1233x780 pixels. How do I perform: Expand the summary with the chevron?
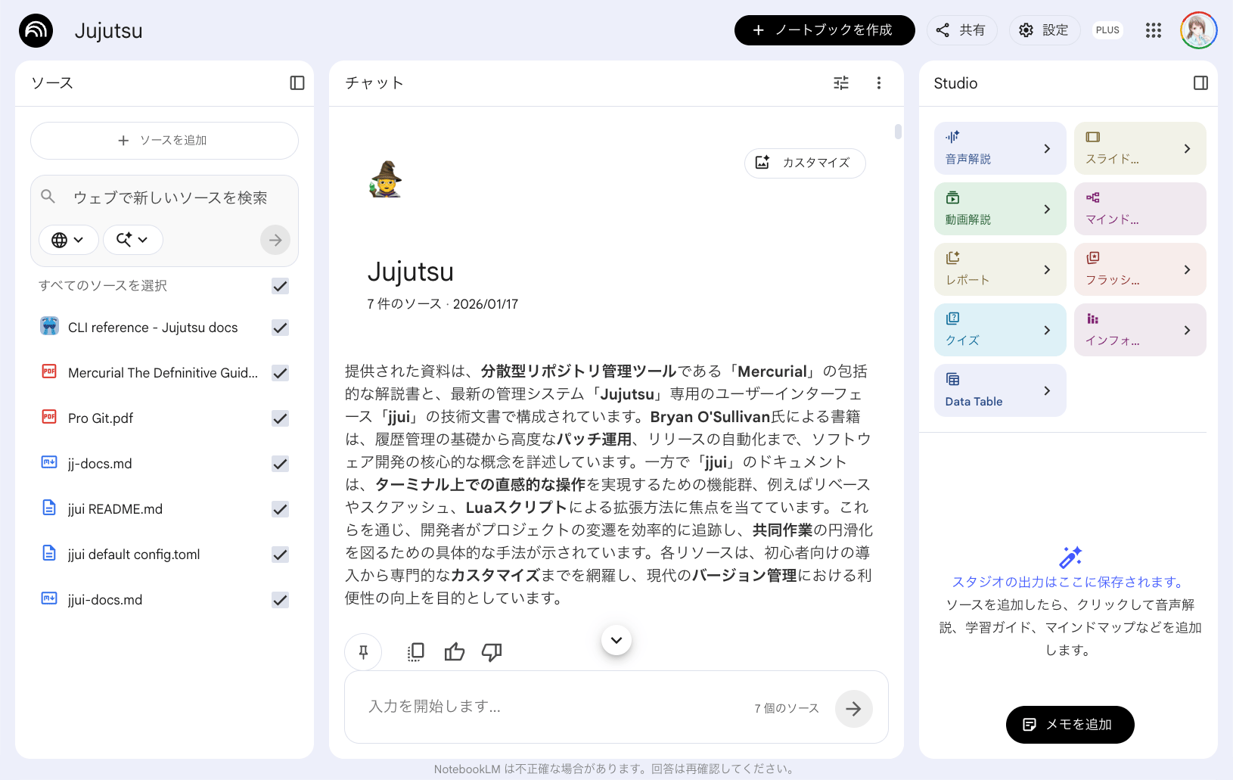(616, 639)
